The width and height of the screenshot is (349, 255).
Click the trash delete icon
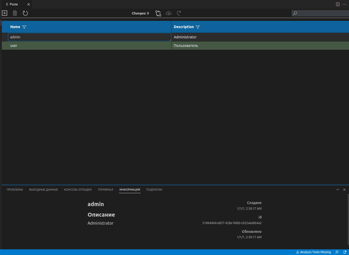coord(15,13)
